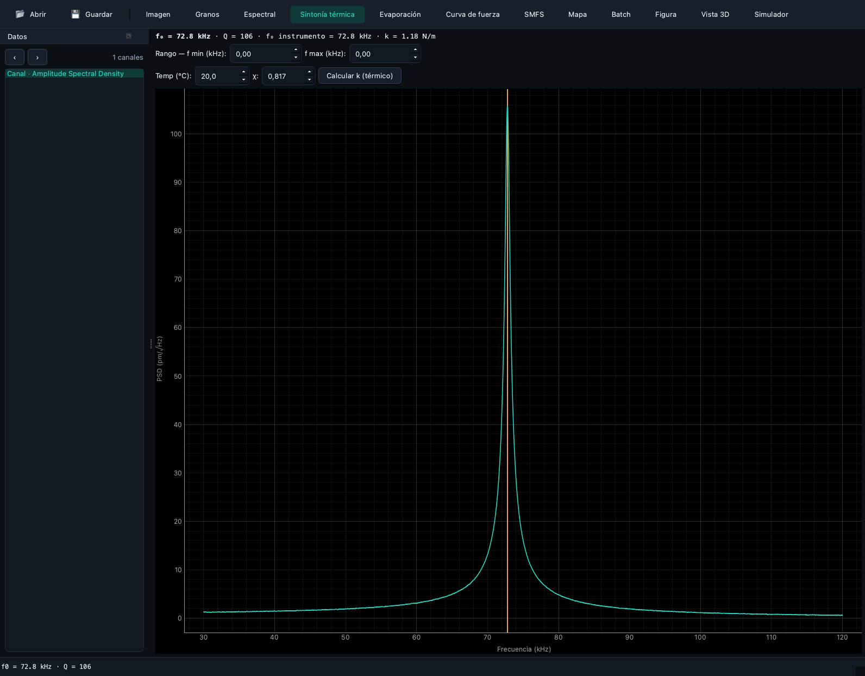
Task: Click the Calcular k (térmico) button
Action: coord(360,76)
